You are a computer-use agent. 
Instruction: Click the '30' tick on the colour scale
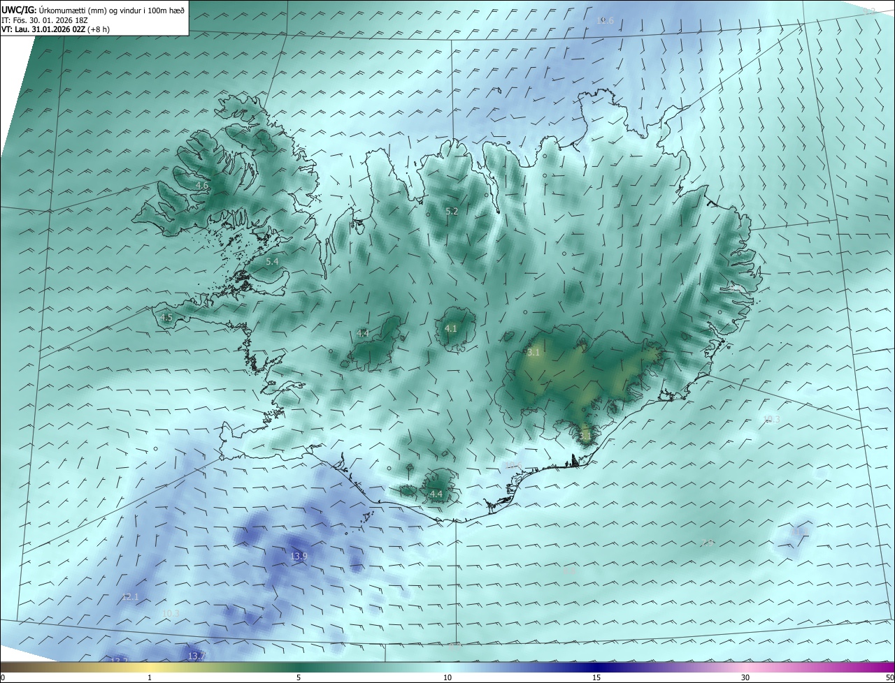pyautogui.click(x=745, y=677)
